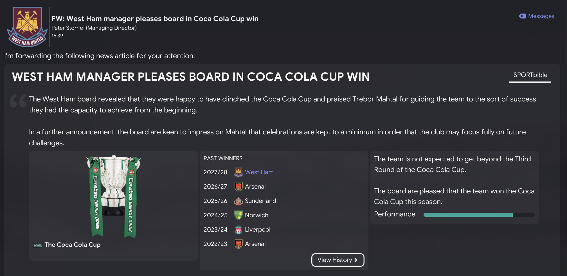Click the Liverpool badge in past winners
The height and width of the screenshot is (276, 567).
238,230
